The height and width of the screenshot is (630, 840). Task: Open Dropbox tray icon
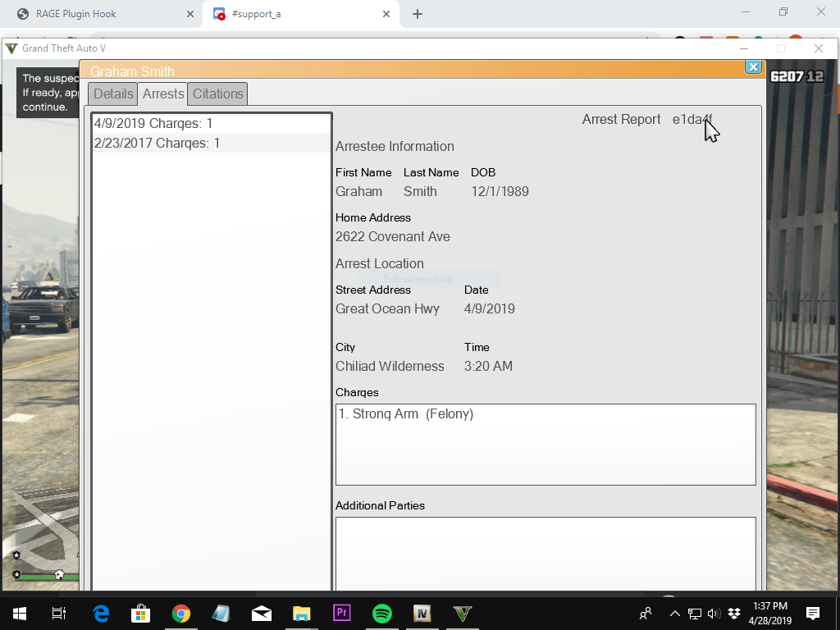tap(734, 614)
